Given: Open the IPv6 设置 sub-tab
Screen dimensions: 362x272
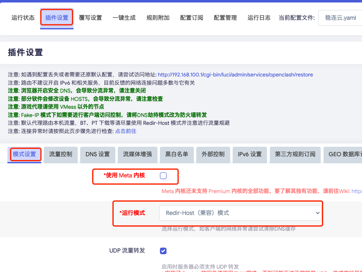Looking at the screenshot, I should 250,154.
